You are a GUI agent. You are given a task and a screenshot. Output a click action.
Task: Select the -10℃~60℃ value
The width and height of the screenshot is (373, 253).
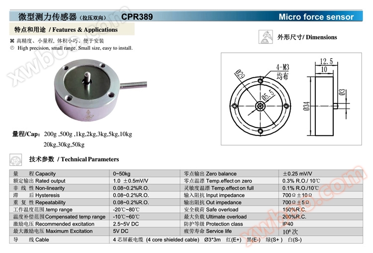click(126, 217)
